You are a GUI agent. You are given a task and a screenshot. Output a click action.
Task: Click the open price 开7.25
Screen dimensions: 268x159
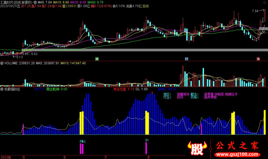(26, 6)
